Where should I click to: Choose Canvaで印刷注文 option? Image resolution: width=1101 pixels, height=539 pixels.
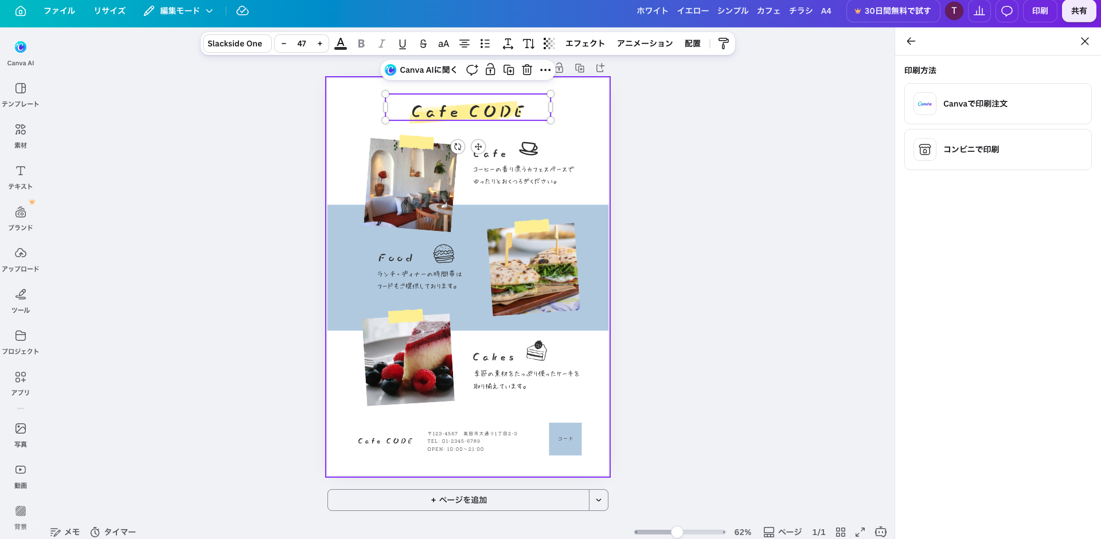click(x=998, y=104)
